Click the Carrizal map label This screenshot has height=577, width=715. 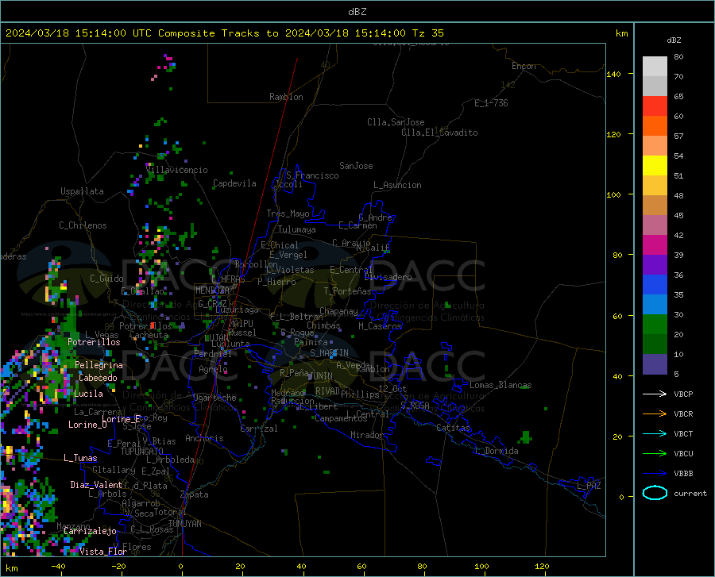259,429
